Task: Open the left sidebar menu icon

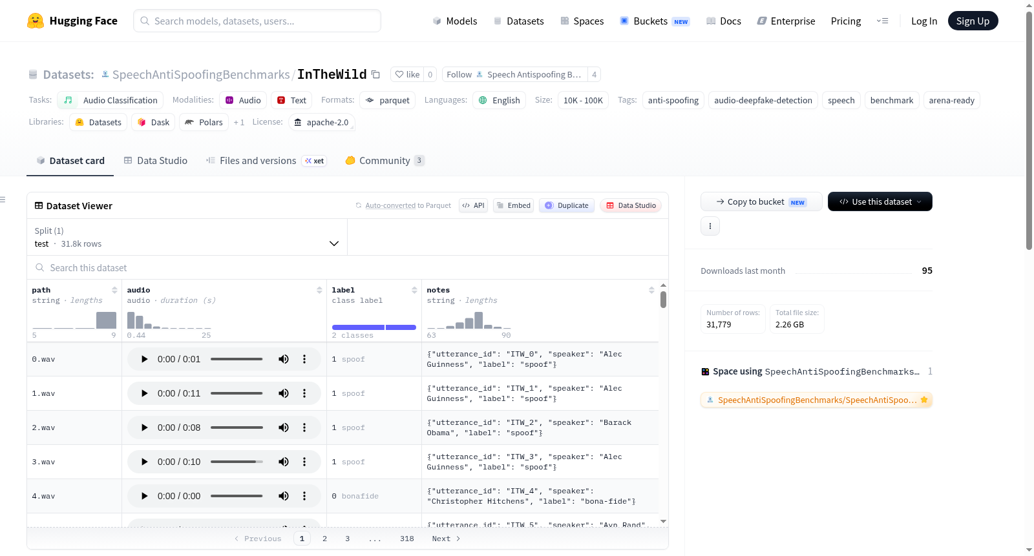Action: 3,200
